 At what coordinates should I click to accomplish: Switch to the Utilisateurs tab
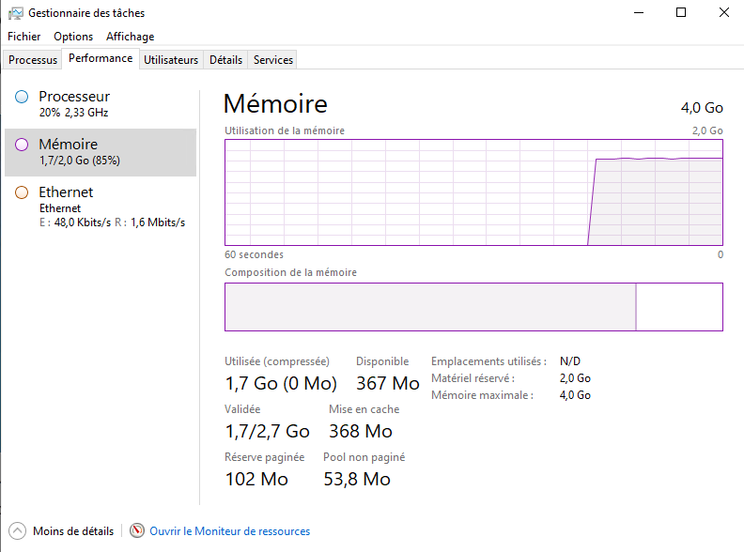point(171,60)
